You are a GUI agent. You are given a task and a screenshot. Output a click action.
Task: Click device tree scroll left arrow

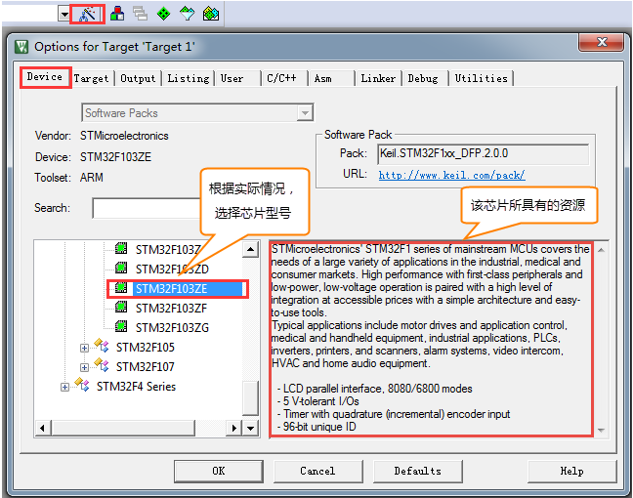click(x=42, y=428)
